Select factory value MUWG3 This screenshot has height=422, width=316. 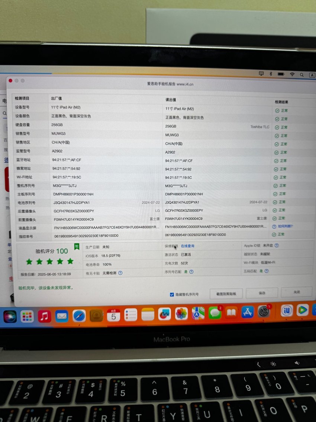coord(59,133)
